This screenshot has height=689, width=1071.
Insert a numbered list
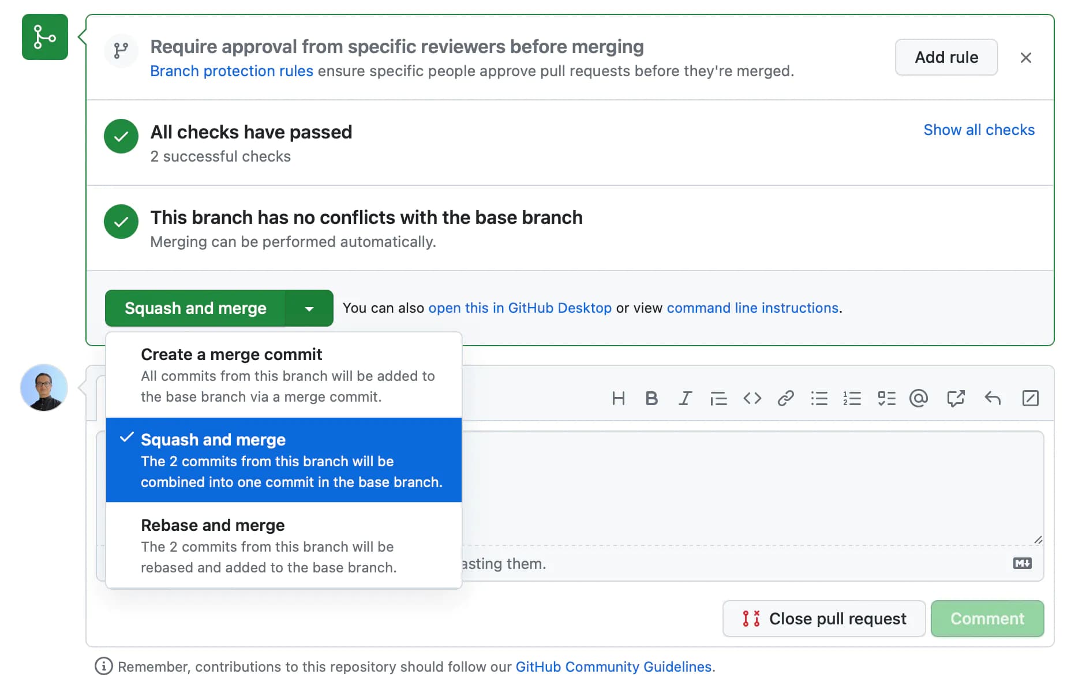(x=852, y=398)
